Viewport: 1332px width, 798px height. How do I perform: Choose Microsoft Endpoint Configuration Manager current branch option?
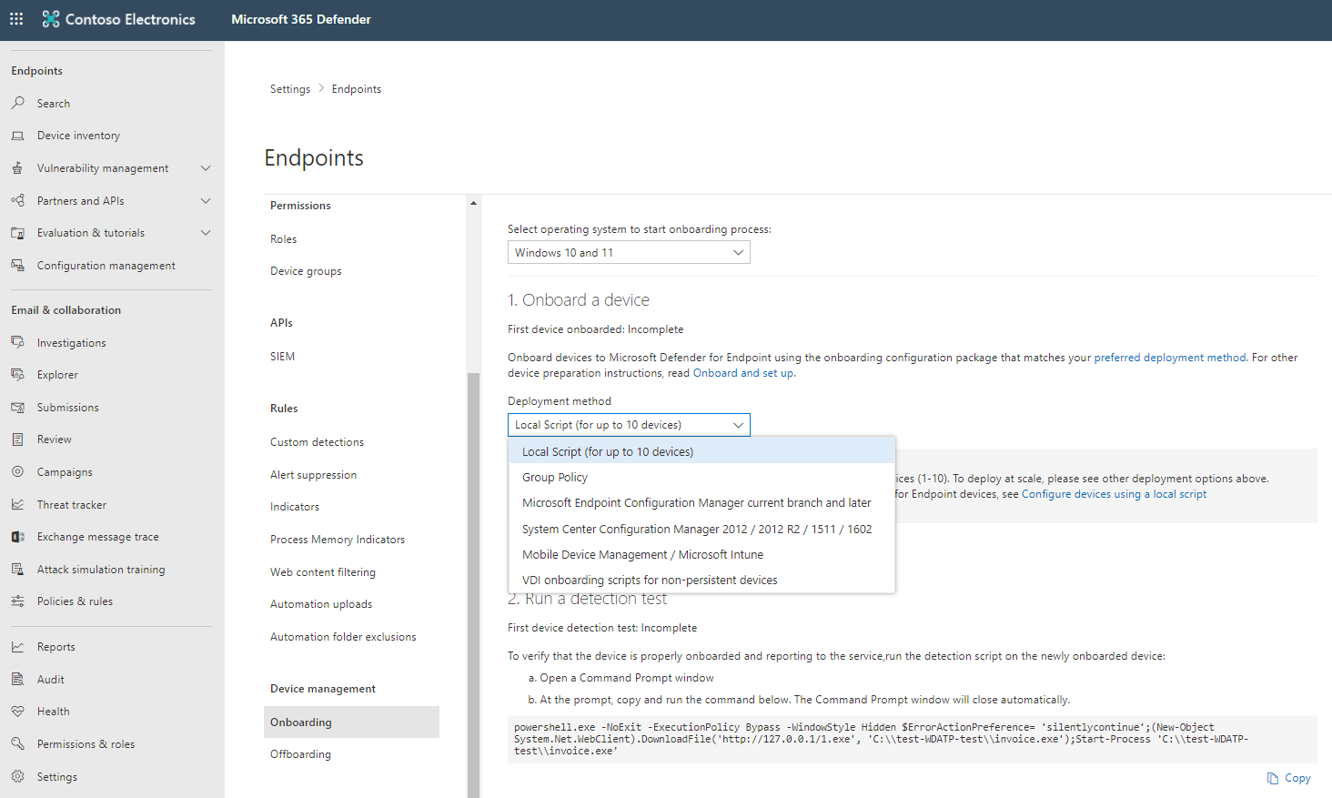pyautogui.click(x=701, y=502)
